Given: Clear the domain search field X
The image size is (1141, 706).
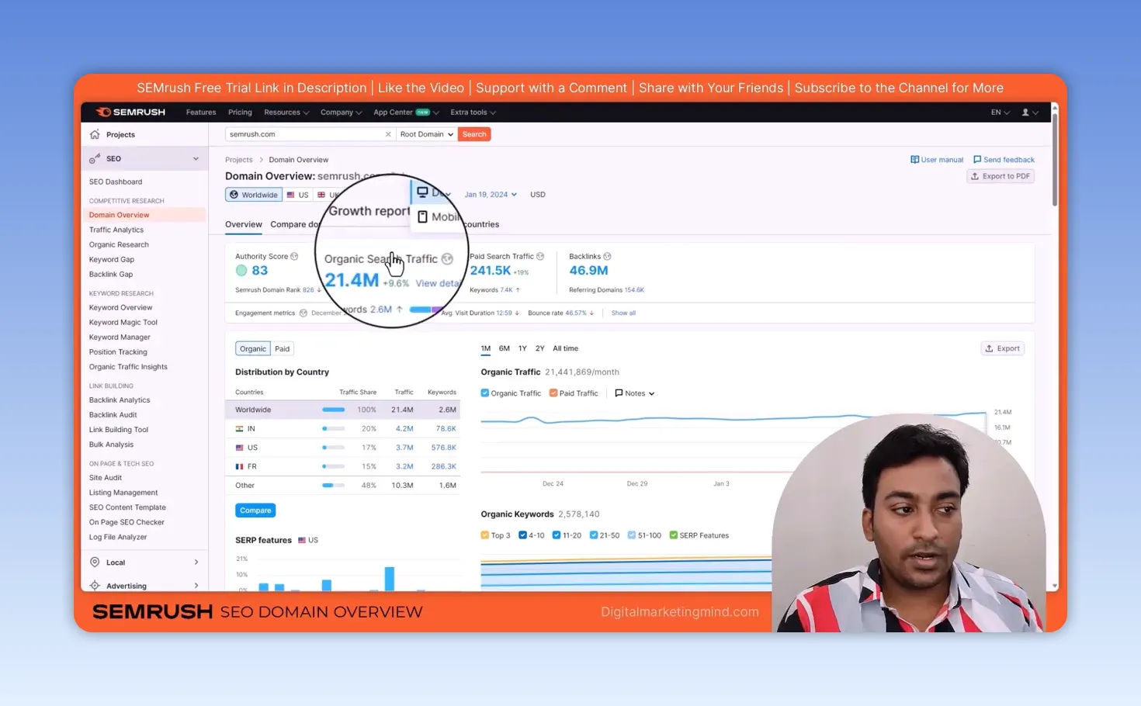Looking at the screenshot, I should click(x=388, y=134).
